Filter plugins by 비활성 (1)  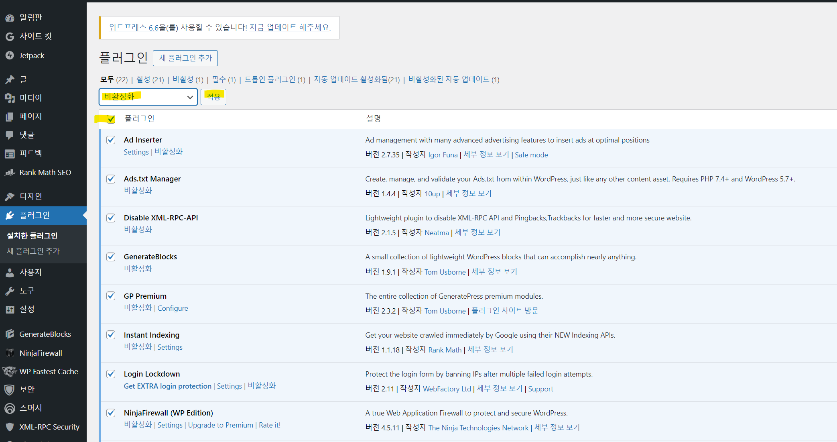(x=188, y=79)
